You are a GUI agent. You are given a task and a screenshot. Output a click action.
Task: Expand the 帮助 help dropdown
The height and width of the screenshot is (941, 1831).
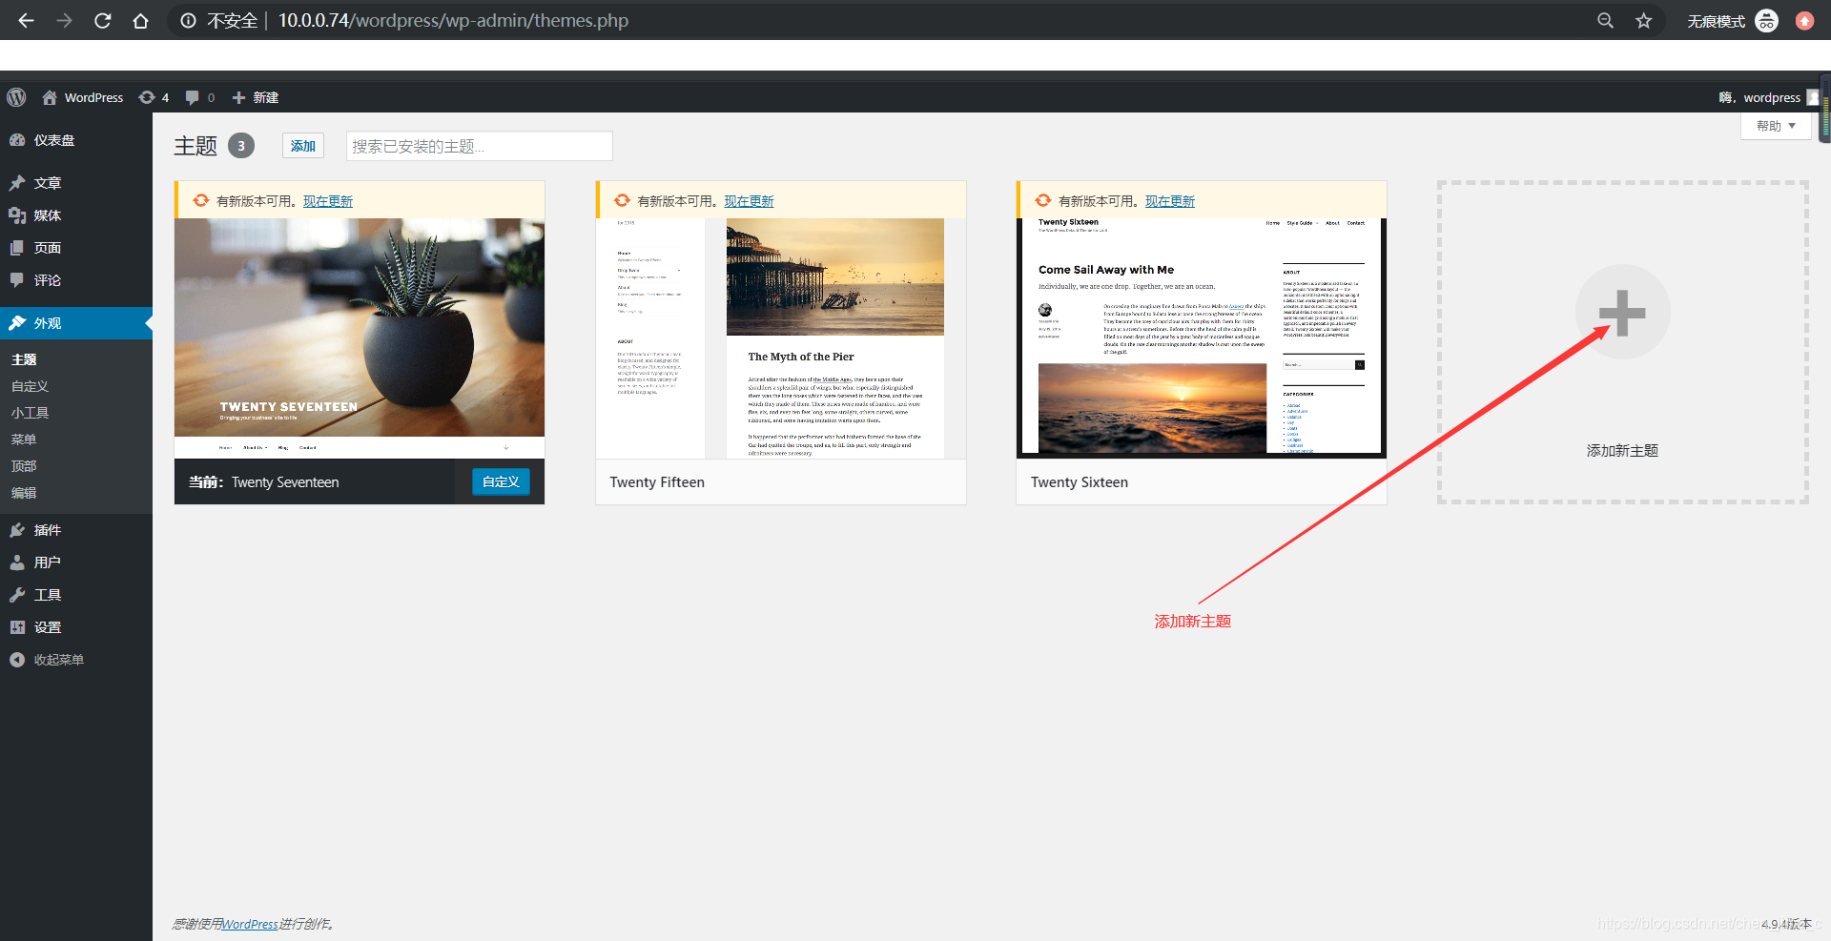click(x=1776, y=126)
